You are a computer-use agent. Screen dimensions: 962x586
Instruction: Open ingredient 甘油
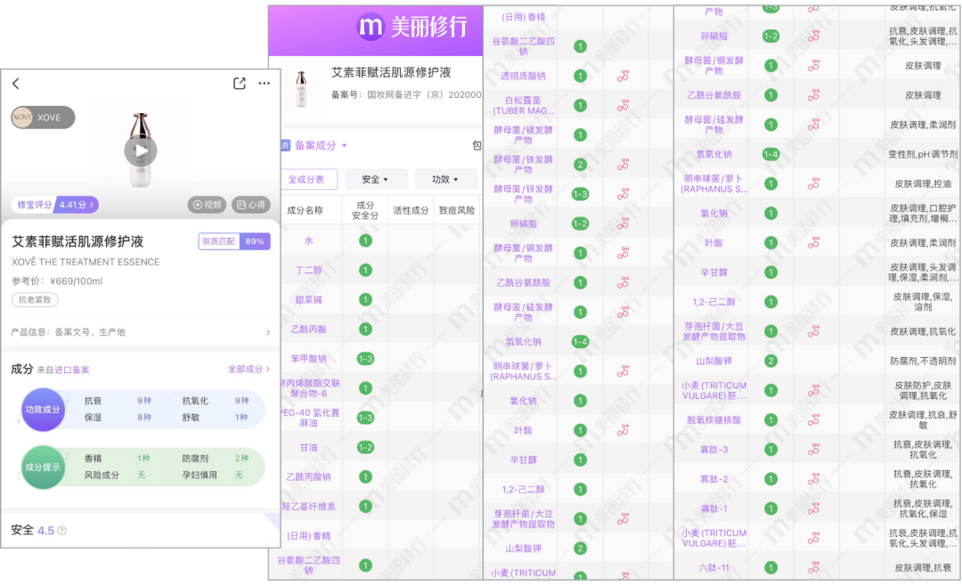pyautogui.click(x=308, y=447)
